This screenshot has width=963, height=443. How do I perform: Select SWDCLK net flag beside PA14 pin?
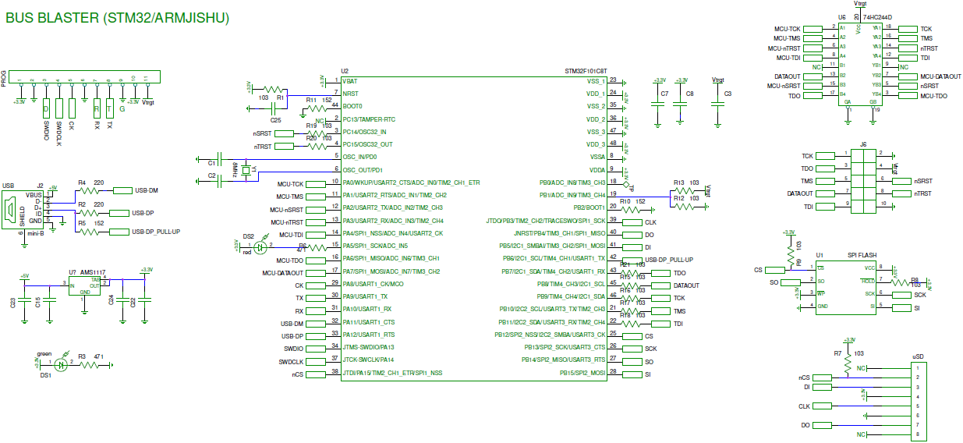click(x=314, y=362)
